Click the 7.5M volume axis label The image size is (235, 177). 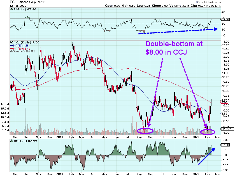[x=5, y=122]
